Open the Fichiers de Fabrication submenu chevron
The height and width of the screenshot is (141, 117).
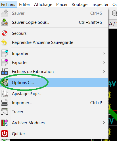[104, 71]
